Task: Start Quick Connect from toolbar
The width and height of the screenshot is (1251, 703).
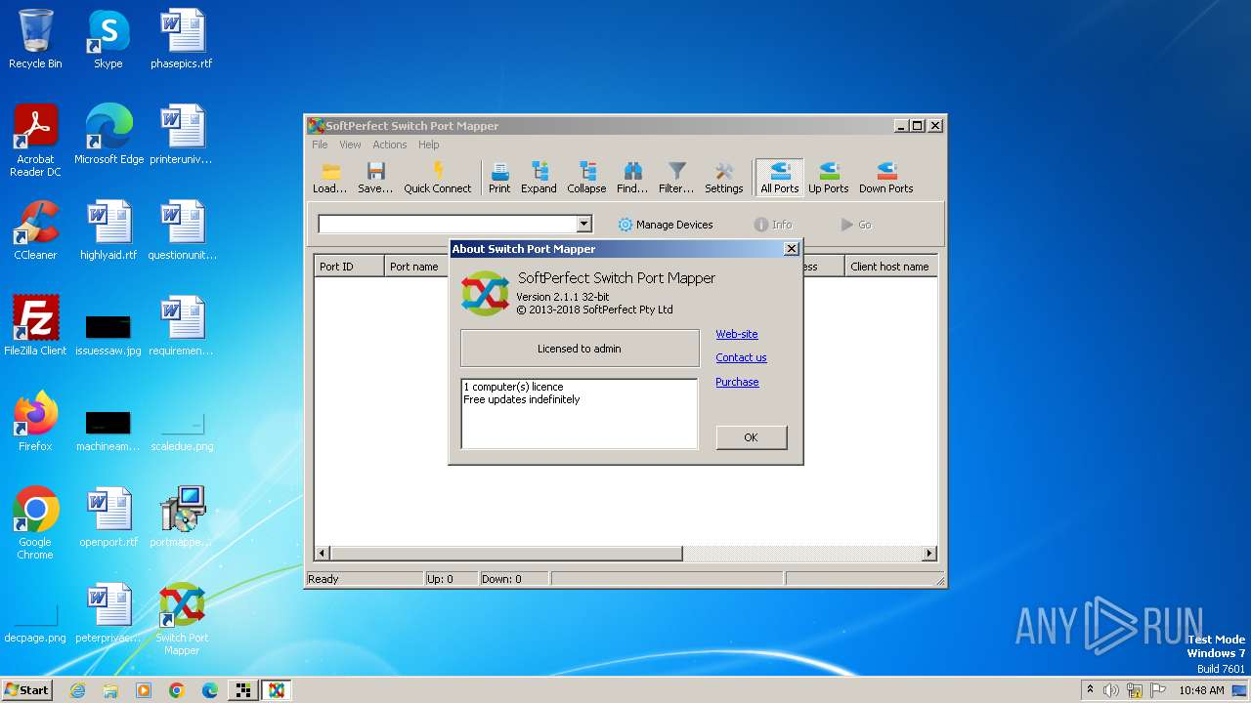Action: (437, 178)
